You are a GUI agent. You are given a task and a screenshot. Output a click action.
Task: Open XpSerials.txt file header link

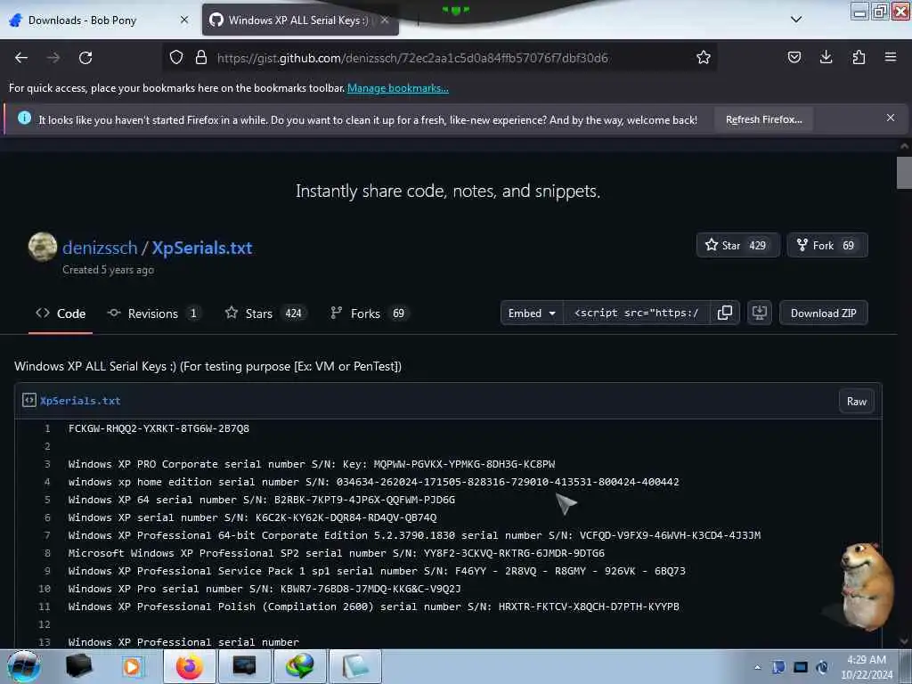(x=80, y=401)
